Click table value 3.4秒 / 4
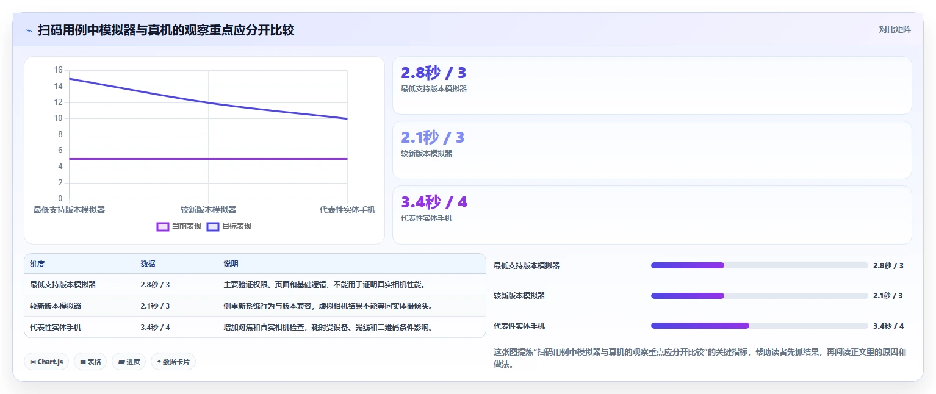 pyautogui.click(x=155, y=328)
